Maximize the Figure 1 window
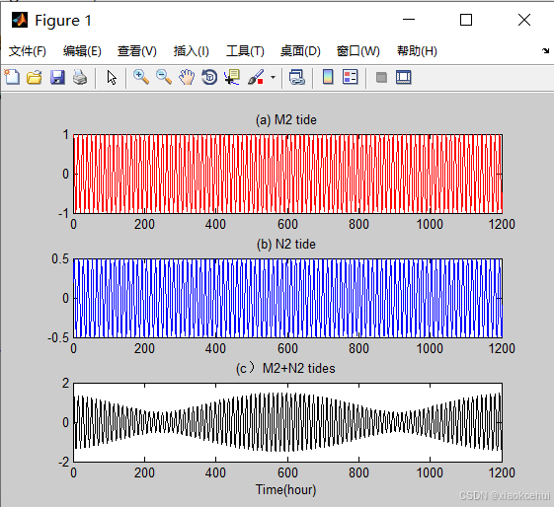The height and width of the screenshot is (507, 554). (466, 20)
